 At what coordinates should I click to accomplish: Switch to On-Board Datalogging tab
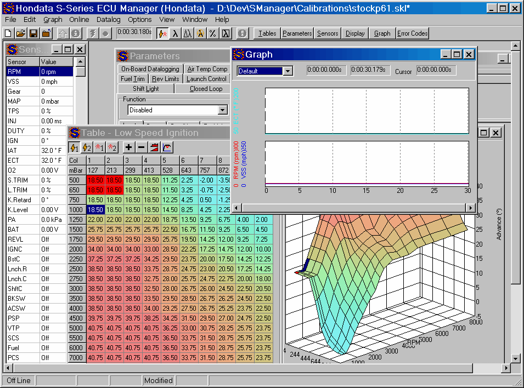(x=150, y=69)
